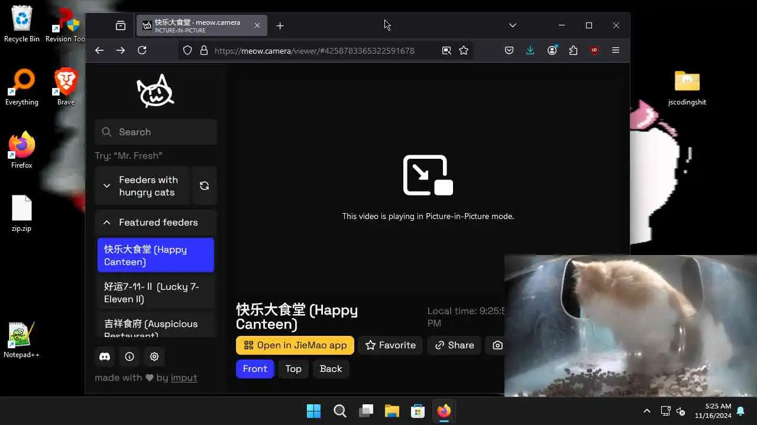Open the Discord link icon
The image size is (757, 425).
(105, 357)
